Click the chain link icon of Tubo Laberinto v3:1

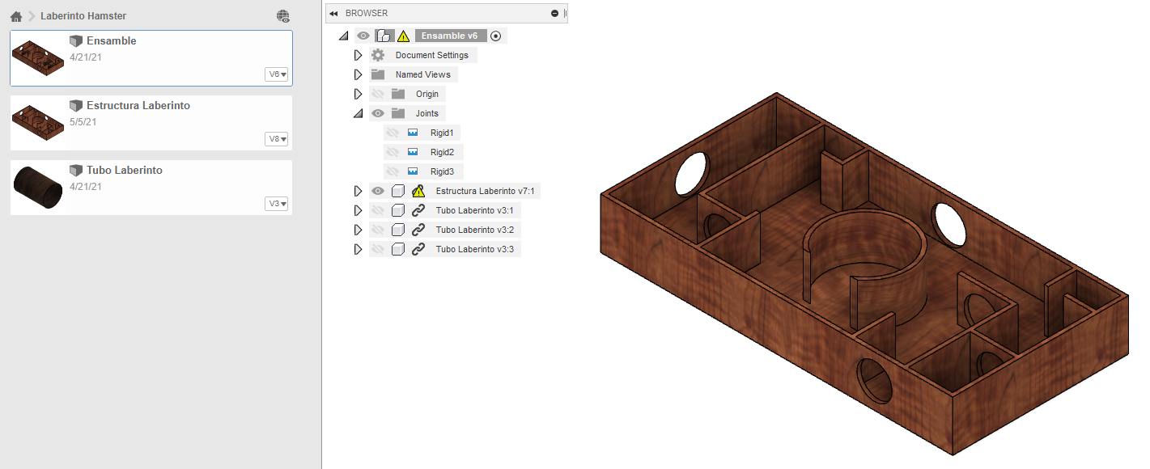click(418, 210)
